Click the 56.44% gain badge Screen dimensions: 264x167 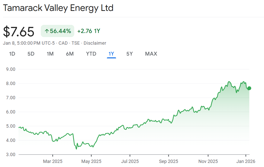click(58, 31)
